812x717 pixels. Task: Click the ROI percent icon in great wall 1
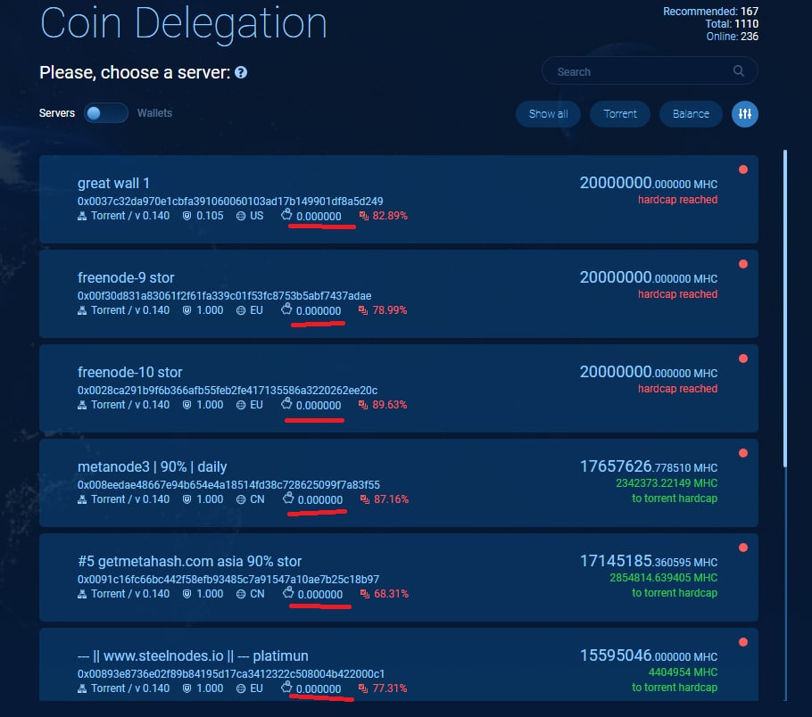click(x=364, y=216)
